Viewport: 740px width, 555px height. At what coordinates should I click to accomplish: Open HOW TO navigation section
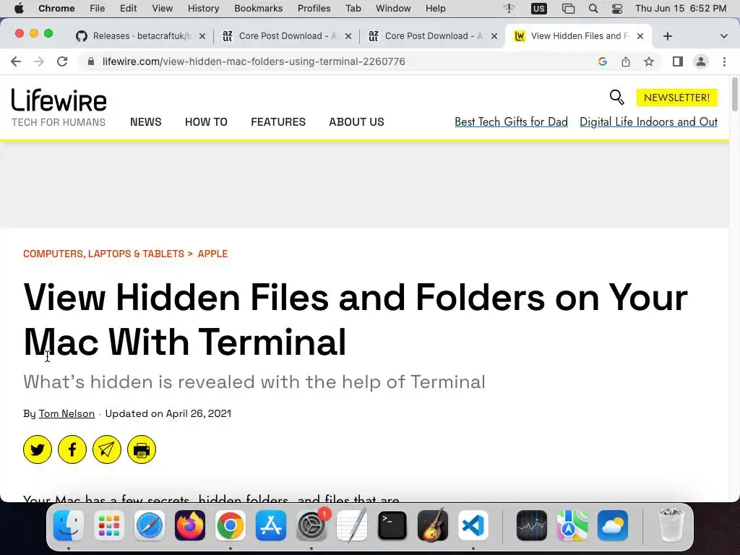click(x=206, y=121)
